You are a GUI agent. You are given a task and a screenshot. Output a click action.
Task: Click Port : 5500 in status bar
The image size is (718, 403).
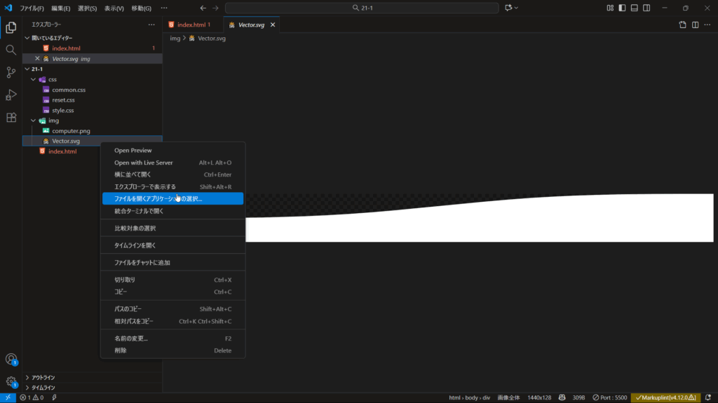pos(609,397)
